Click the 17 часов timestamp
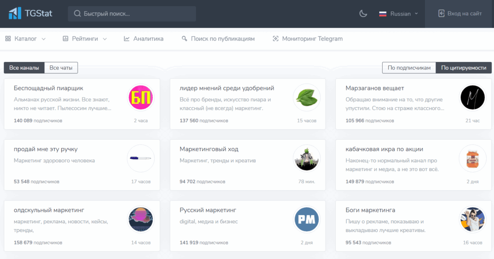 [x=141, y=181]
